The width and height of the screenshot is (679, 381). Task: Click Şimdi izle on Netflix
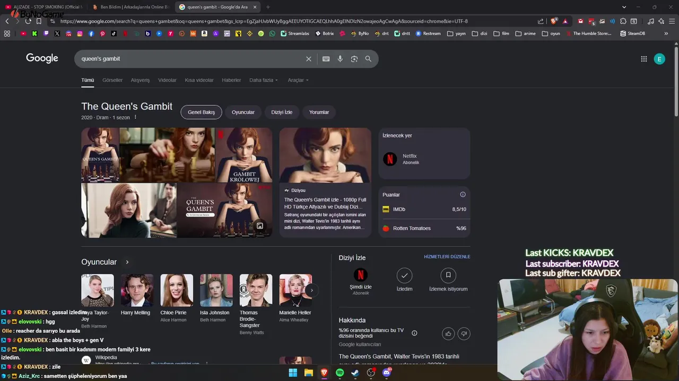coord(360,282)
